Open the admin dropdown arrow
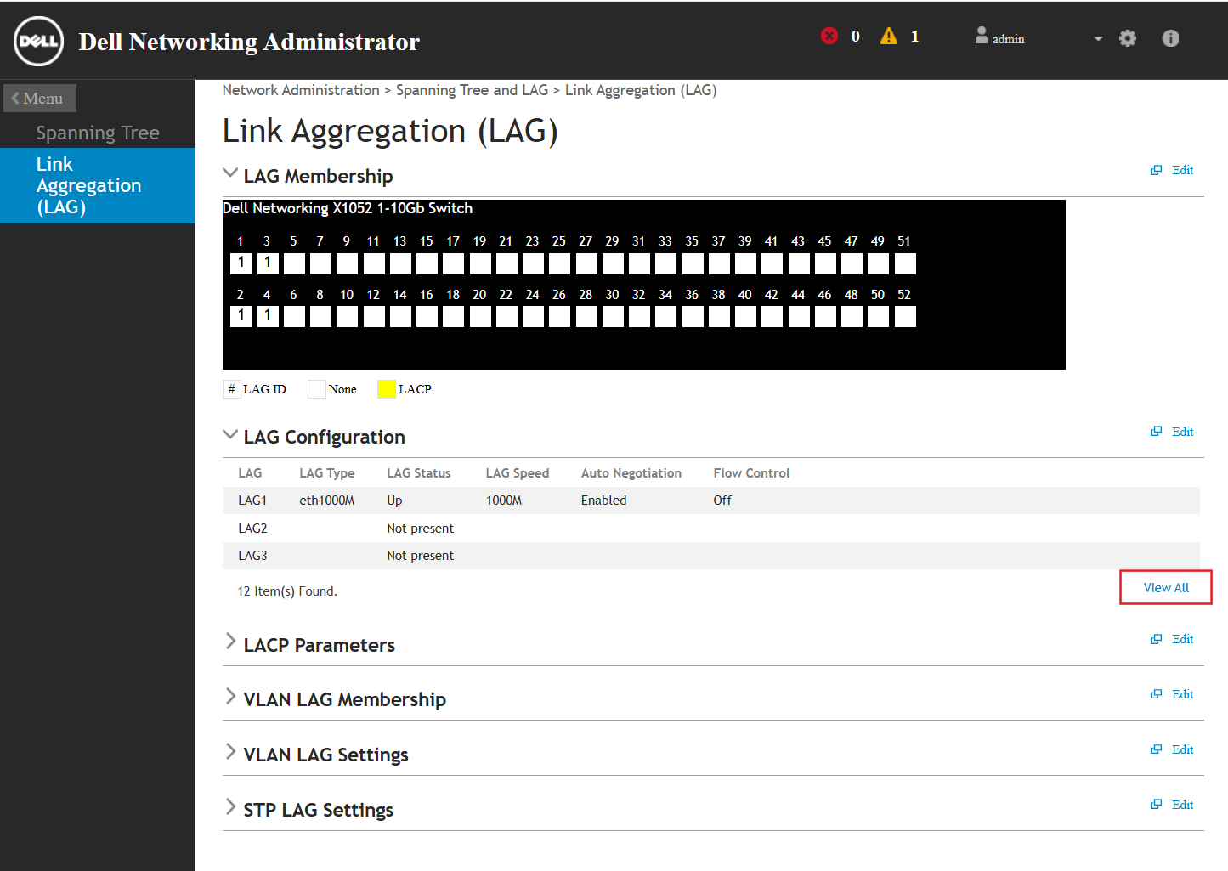The image size is (1228, 871). tap(1098, 38)
